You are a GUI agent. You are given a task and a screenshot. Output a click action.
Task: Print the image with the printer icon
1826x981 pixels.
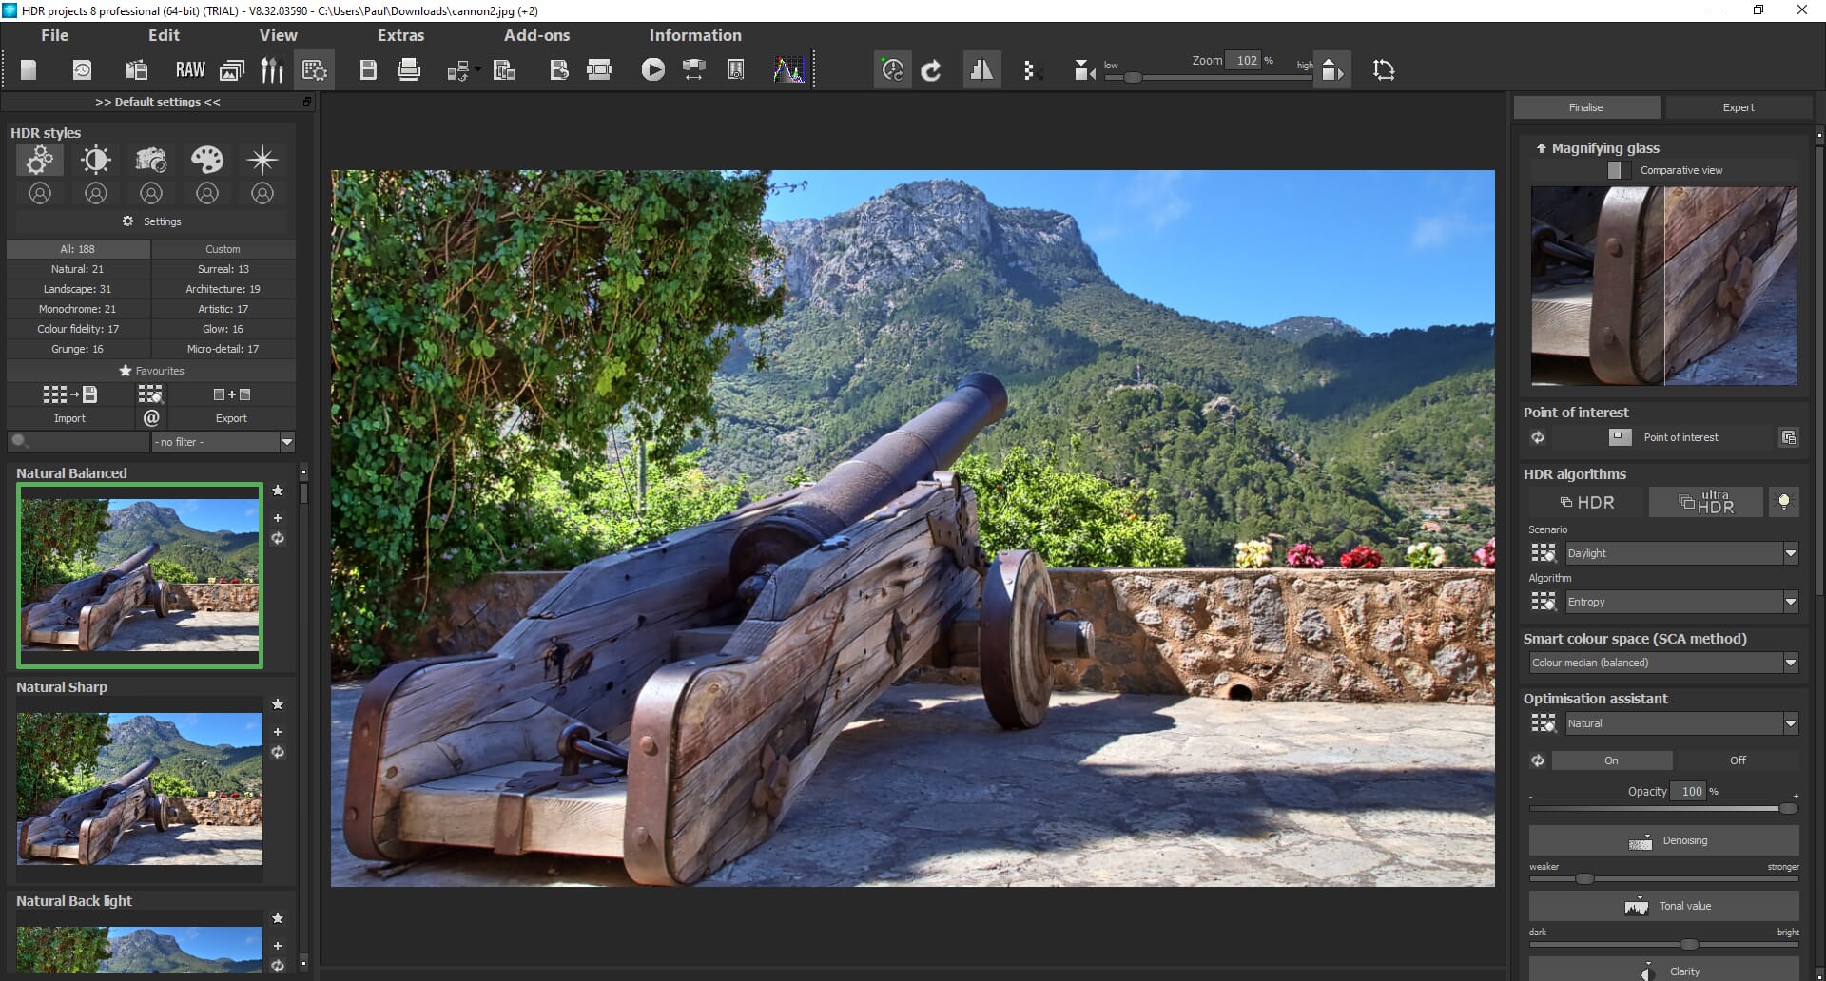[x=409, y=69]
